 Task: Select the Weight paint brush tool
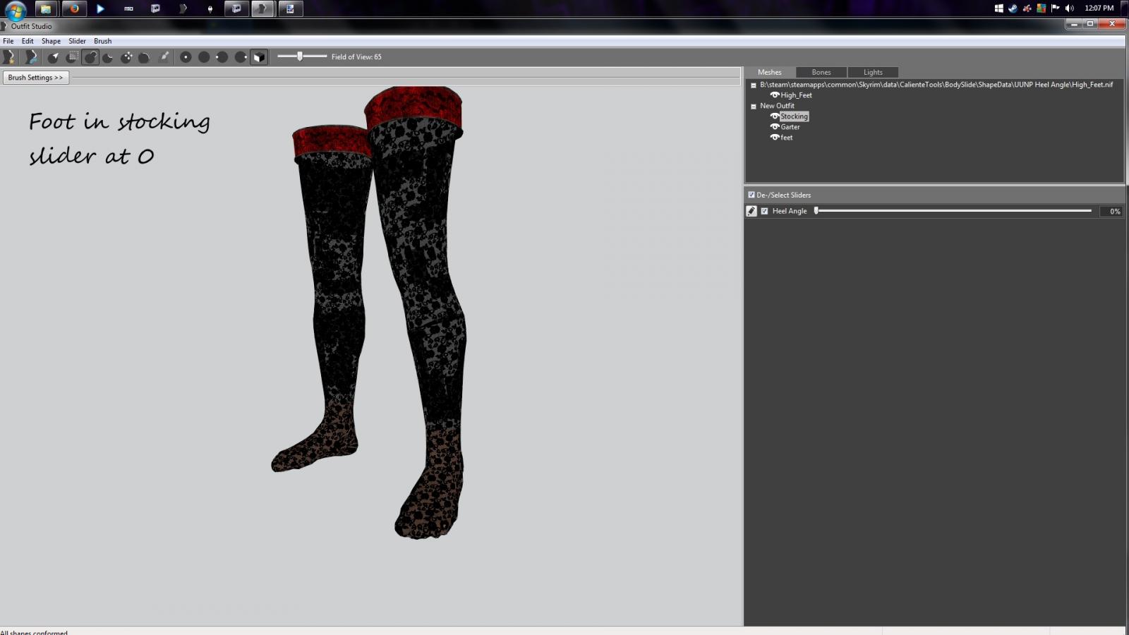(164, 57)
